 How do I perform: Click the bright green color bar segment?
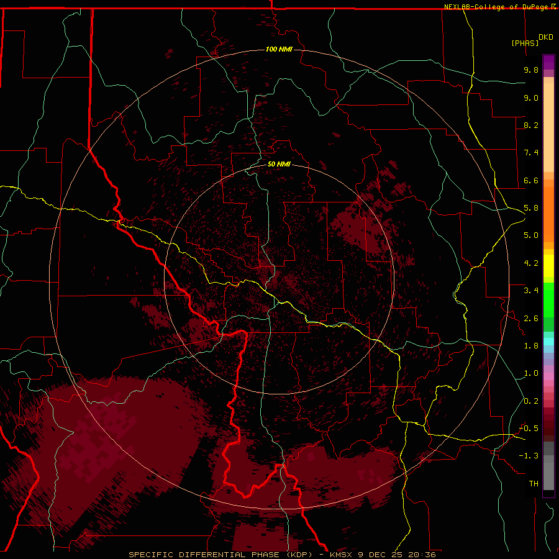pos(548,300)
